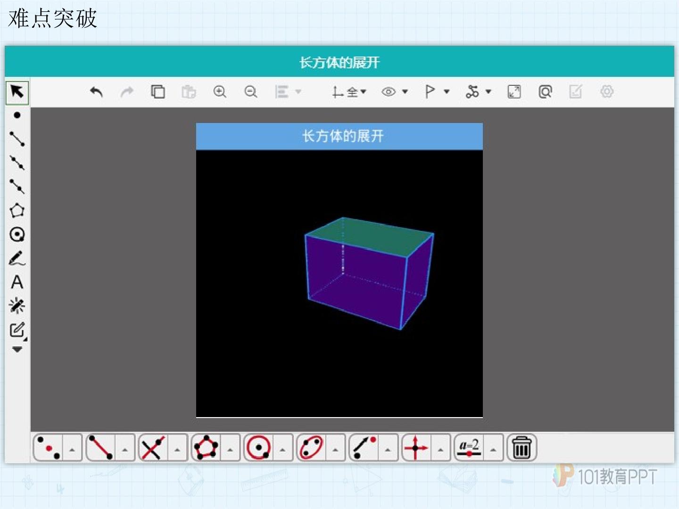
Task: Open the eye visibility dropdown arrow
Action: tap(405, 91)
